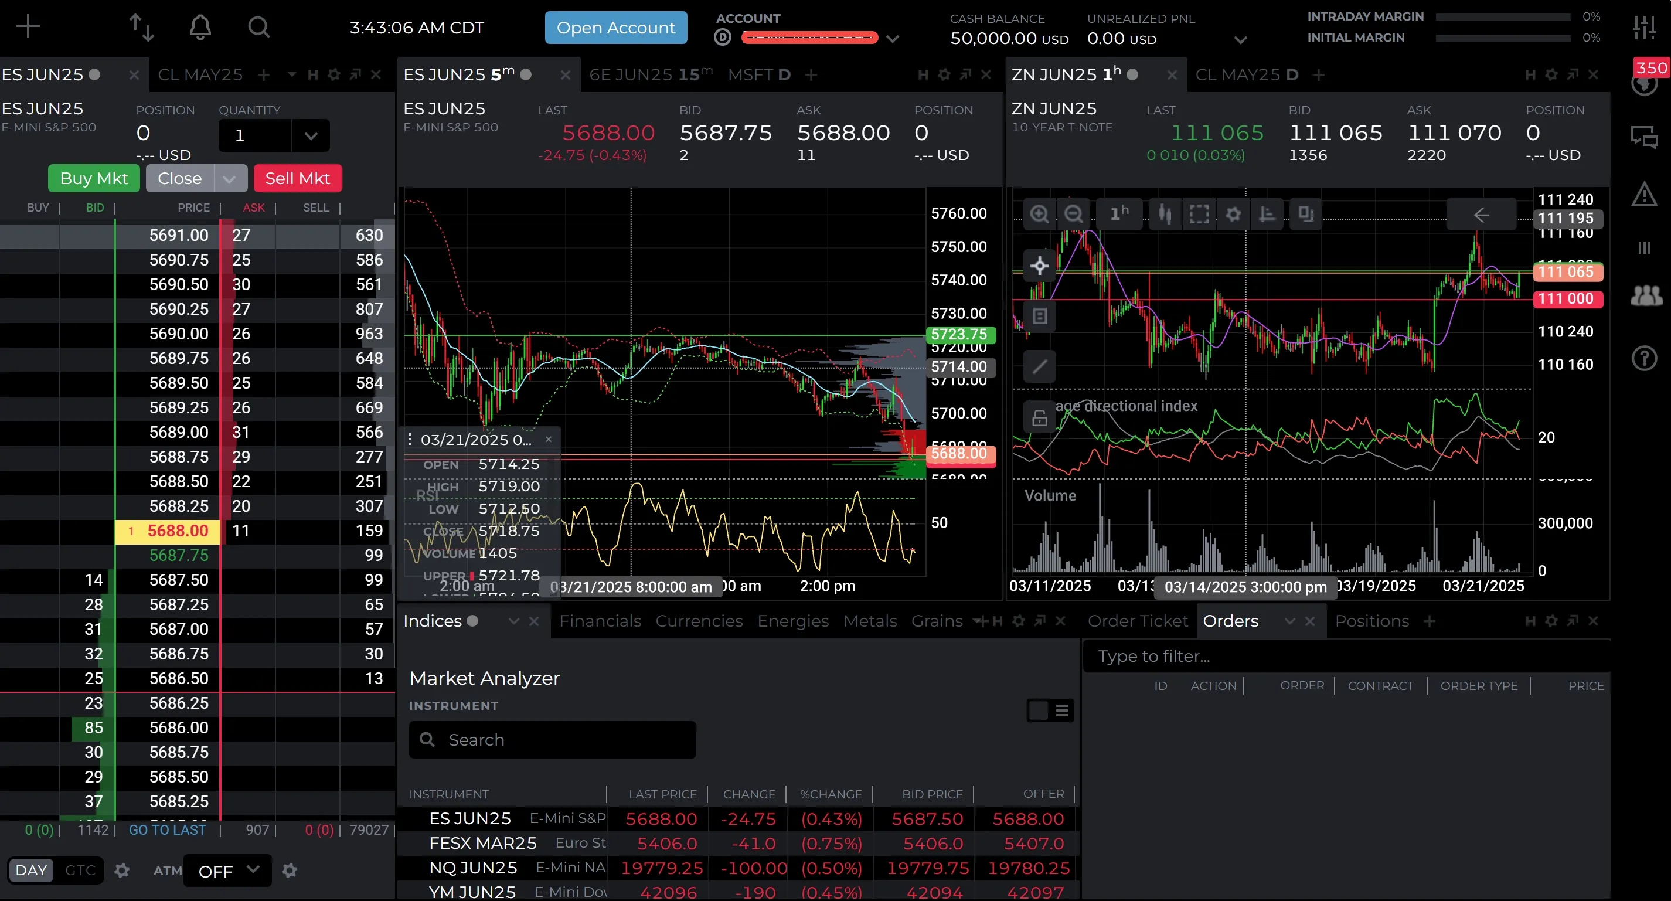Open the Positions tab

1372,621
